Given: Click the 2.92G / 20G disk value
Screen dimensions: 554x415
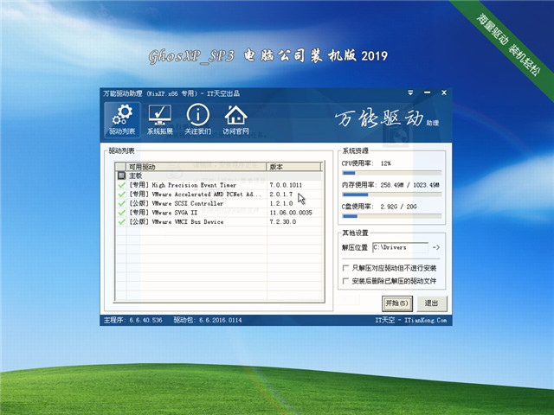Looking at the screenshot, I should click(398, 207).
